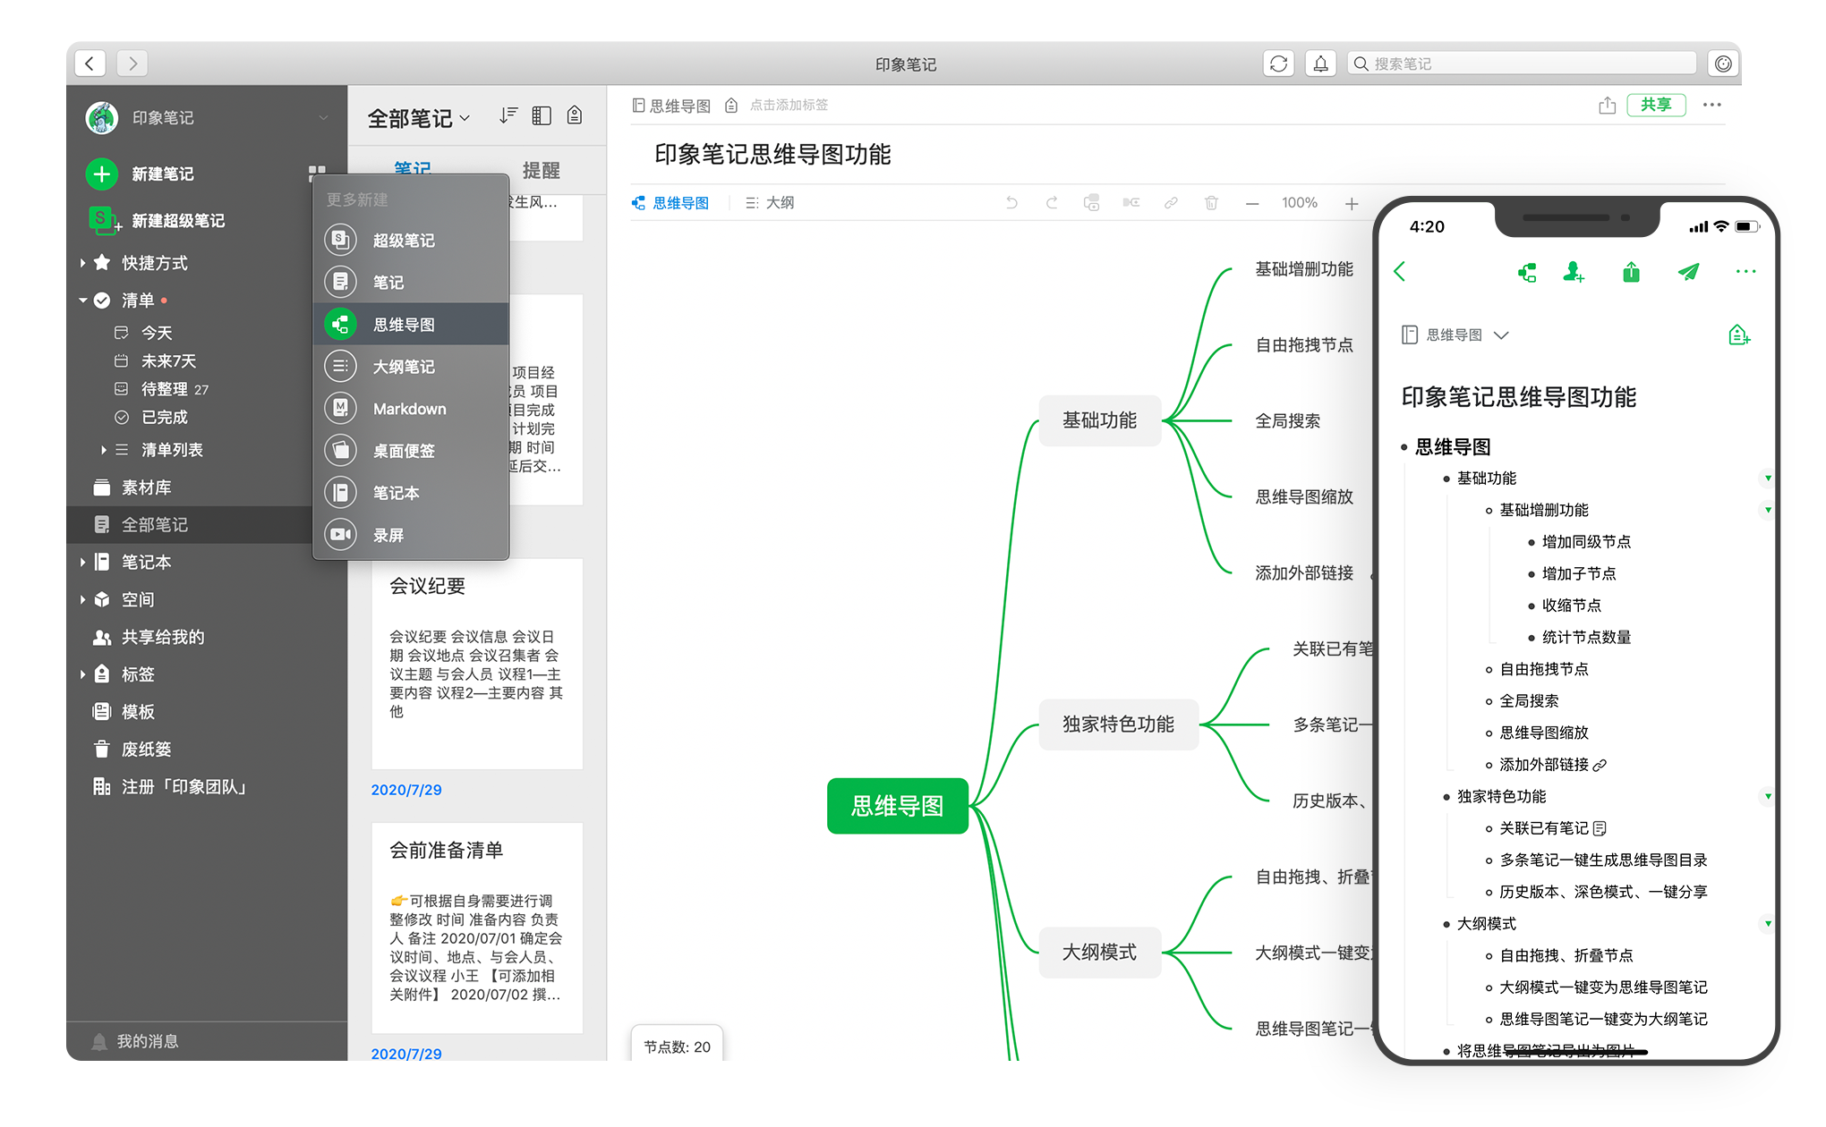
Task: Expand the 空间 sidebar section
Action: coord(82,600)
